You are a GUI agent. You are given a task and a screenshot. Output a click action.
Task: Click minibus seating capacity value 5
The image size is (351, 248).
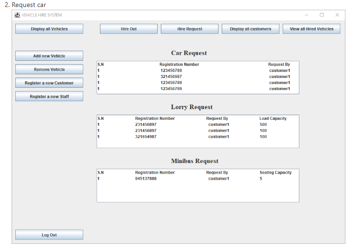click(x=261, y=178)
